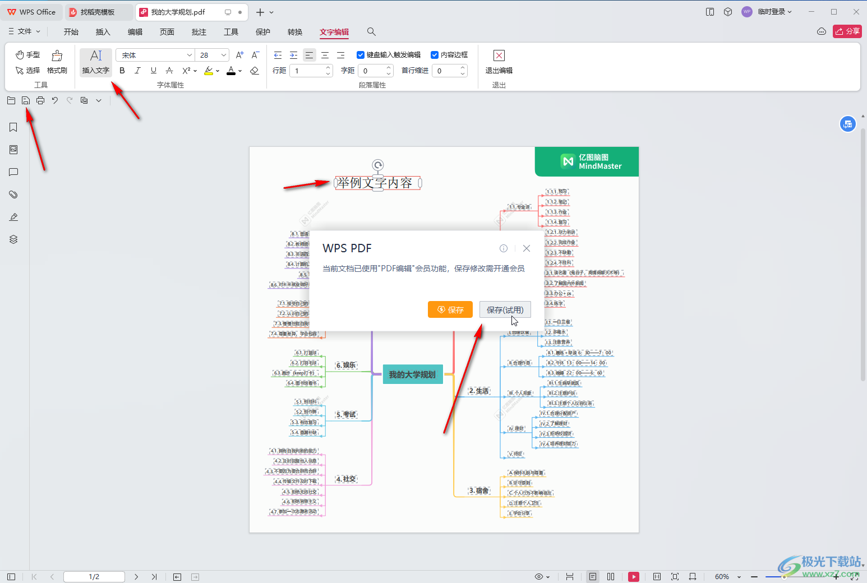Align text right
867x583 pixels.
340,55
